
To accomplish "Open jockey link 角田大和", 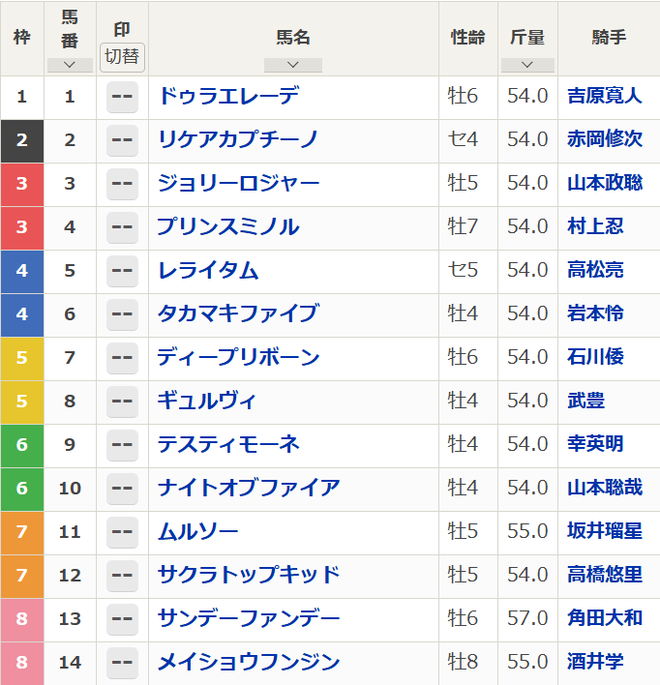I will (x=605, y=618).
